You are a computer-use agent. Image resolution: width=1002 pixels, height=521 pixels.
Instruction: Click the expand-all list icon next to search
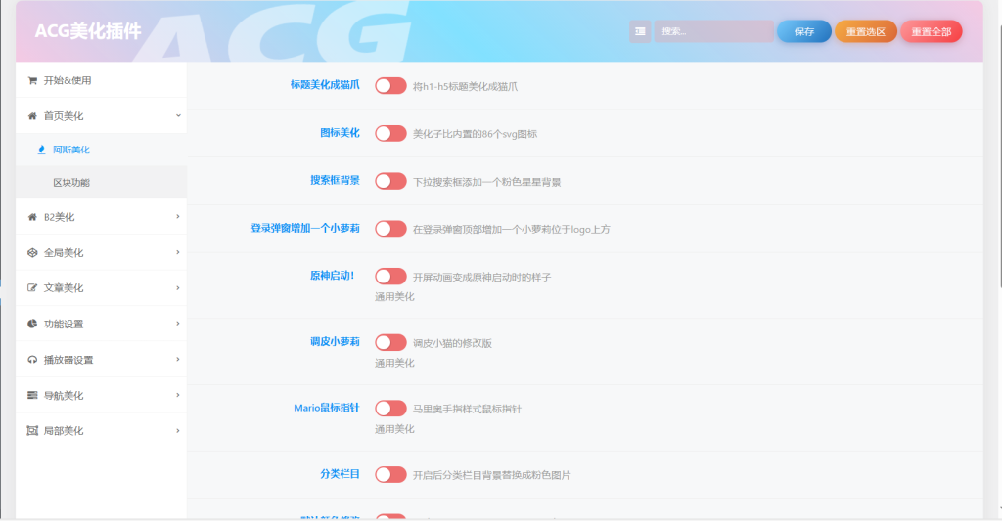[x=640, y=31]
